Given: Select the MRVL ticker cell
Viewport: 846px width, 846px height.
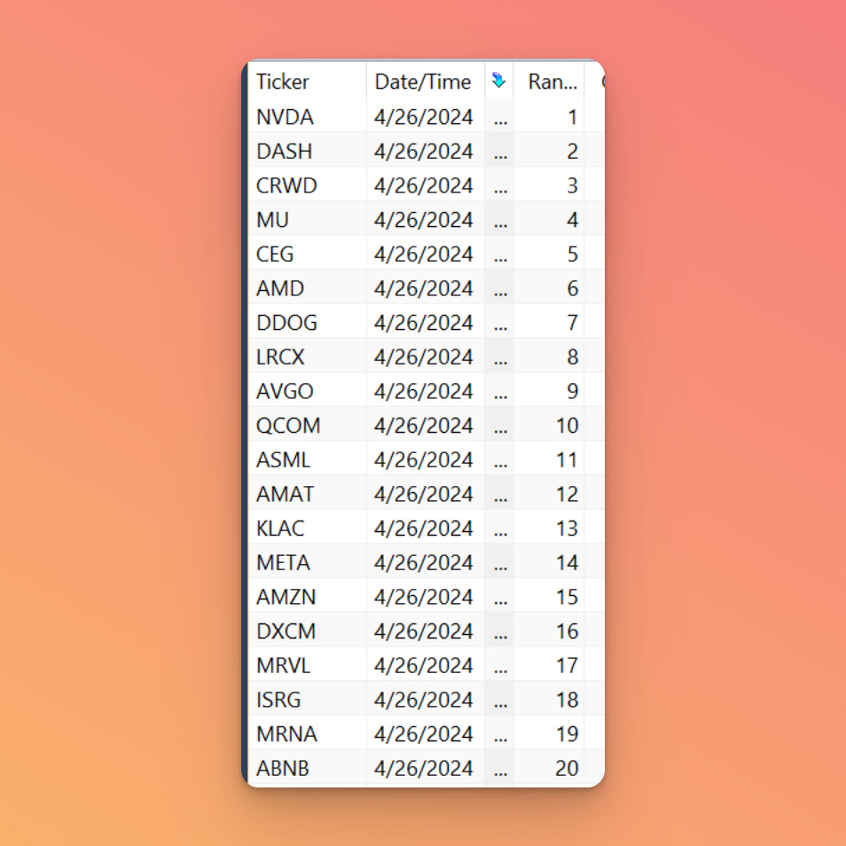Looking at the screenshot, I should tap(307, 665).
